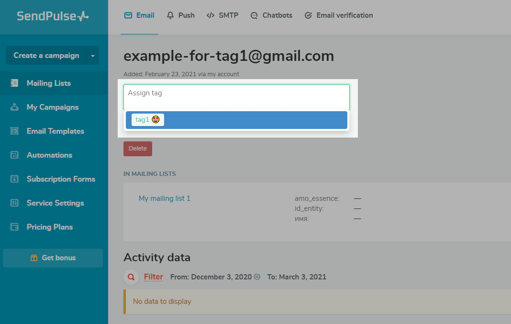Switch to the Push tab
The width and height of the screenshot is (511, 324).
coord(180,15)
